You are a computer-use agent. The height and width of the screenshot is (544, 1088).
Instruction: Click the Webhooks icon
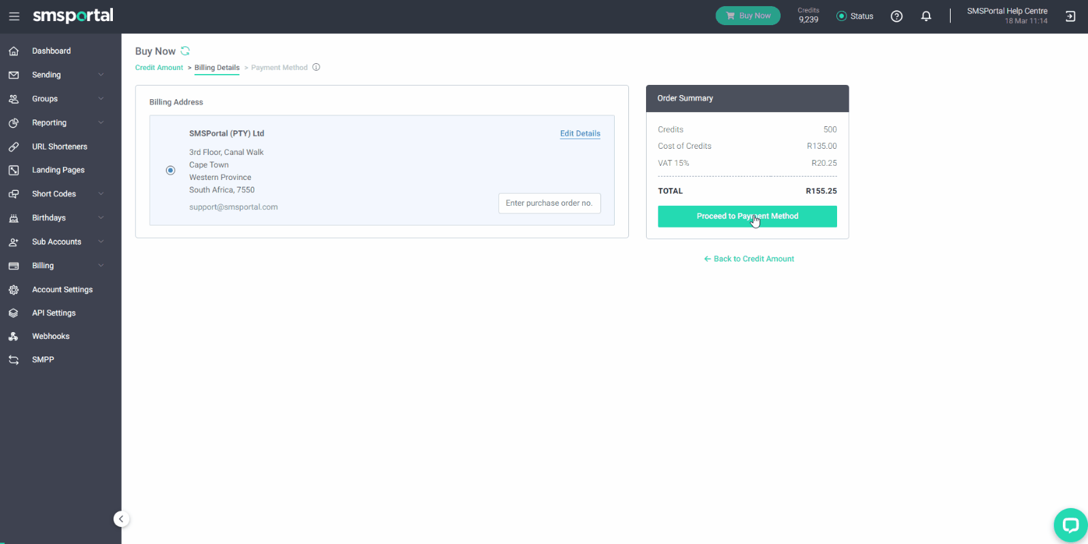click(14, 336)
